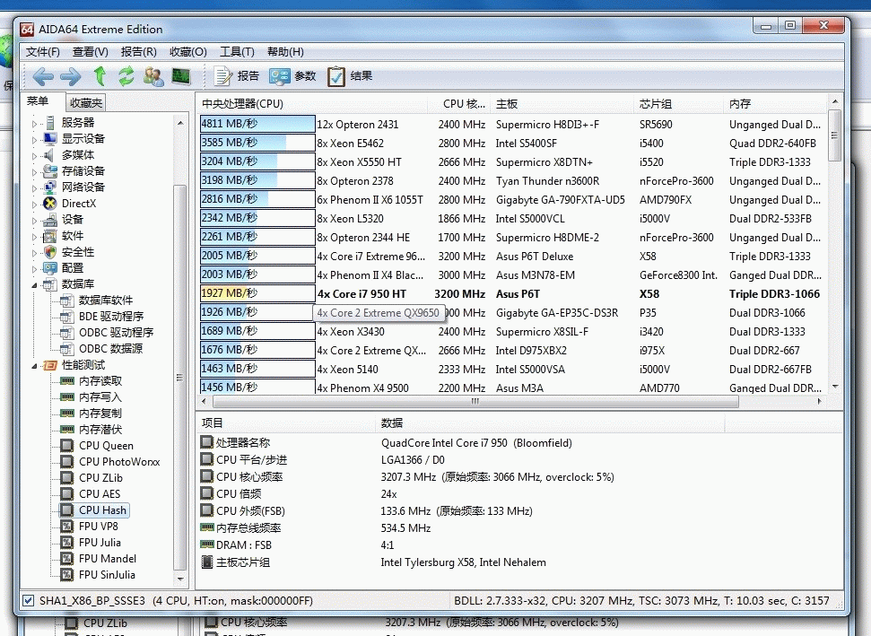Screen dimensions: 871x636
Task: Select CPU Queen benchmark in tree
Action: pyautogui.click(x=105, y=446)
